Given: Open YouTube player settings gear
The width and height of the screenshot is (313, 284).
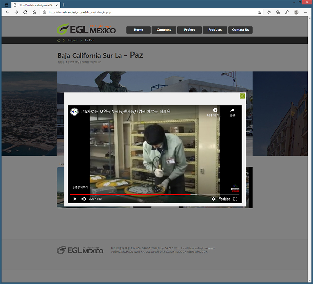Looking at the screenshot, I should point(213,199).
